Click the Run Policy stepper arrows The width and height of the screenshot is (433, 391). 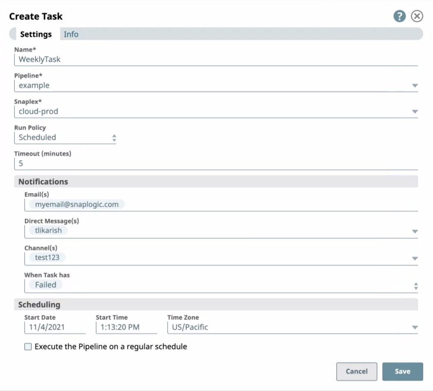(114, 137)
